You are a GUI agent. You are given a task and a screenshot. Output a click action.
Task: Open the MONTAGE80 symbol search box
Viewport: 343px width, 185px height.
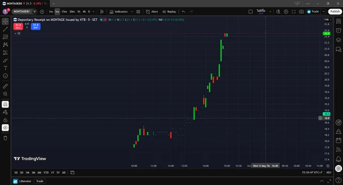click(21, 12)
